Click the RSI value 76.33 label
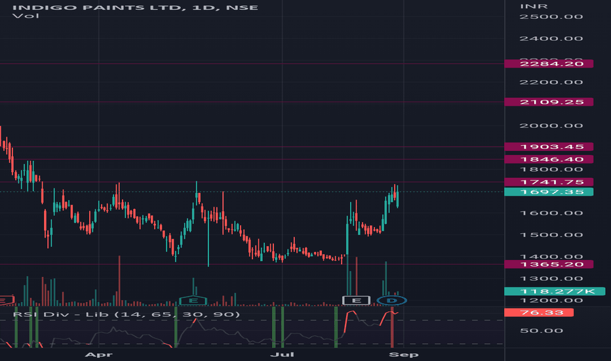 (539, 312)
